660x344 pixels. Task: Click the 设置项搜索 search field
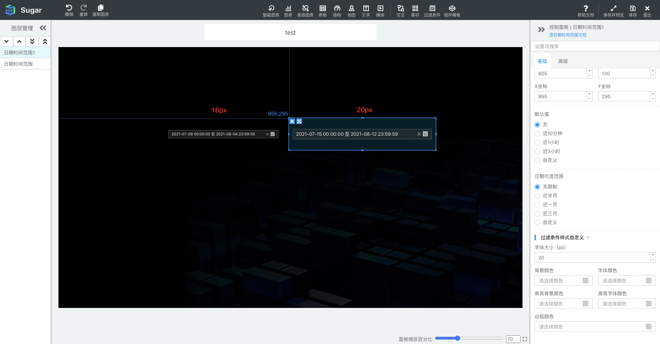pos(595,46)
